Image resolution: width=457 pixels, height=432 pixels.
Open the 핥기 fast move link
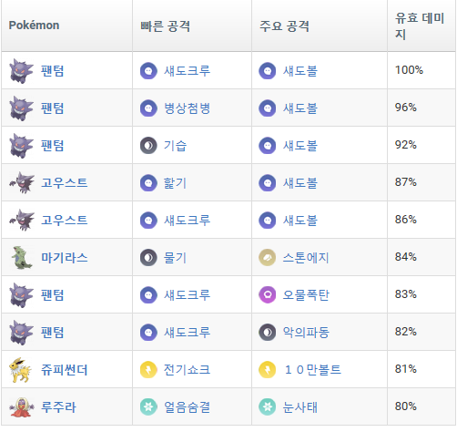175,183
